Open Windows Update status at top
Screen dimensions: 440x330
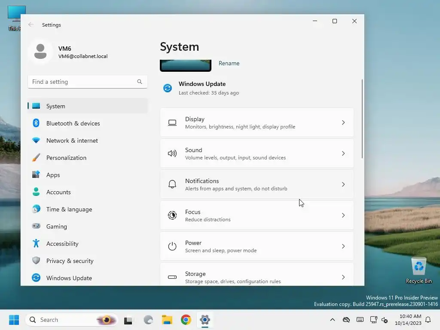click(201, 88)
